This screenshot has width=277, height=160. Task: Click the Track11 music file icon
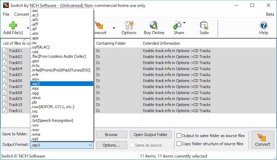5,111
